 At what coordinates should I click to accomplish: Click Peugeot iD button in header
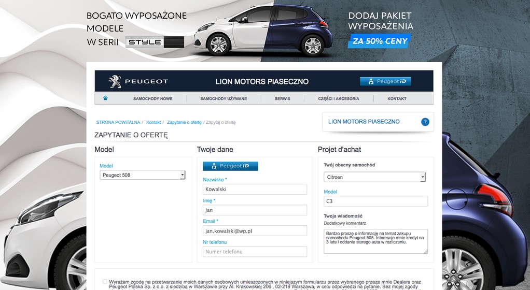[x=385, y=81]
